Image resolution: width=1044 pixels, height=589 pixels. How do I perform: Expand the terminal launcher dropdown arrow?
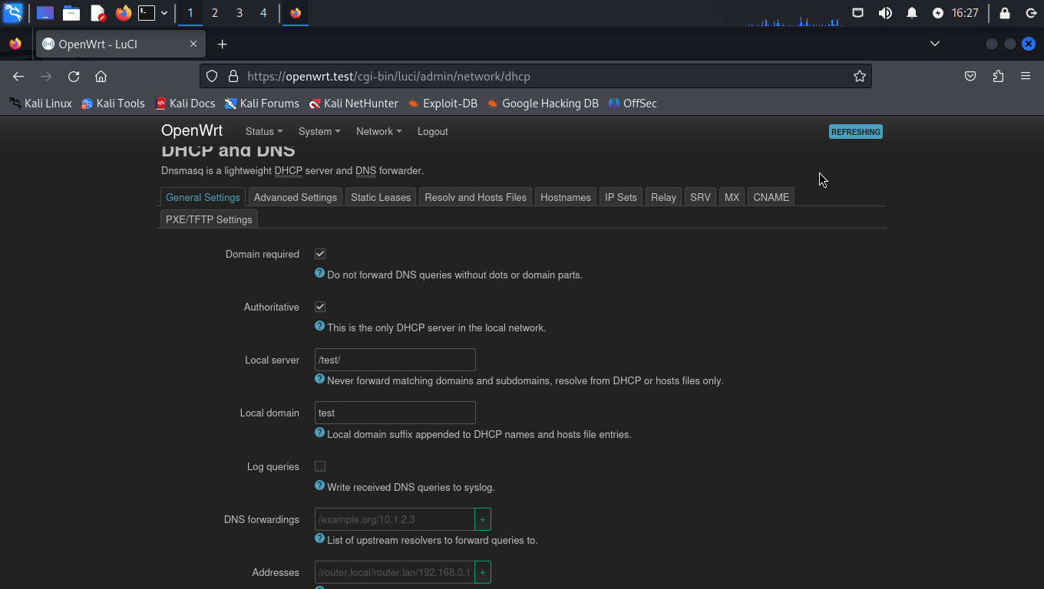tap(164, 13)
